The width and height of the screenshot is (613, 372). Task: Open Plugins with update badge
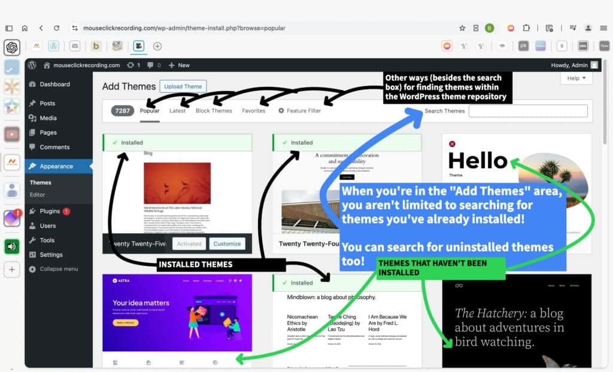pyautogui.click(x=50, y=211)
